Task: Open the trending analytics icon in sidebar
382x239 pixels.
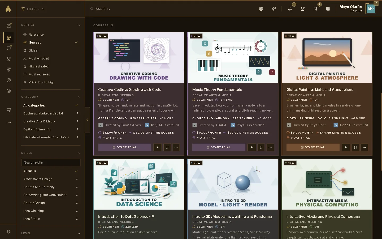Action: click(9, 123)
